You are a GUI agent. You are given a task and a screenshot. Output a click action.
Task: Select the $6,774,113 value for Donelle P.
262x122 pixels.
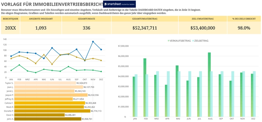[96, 111]
